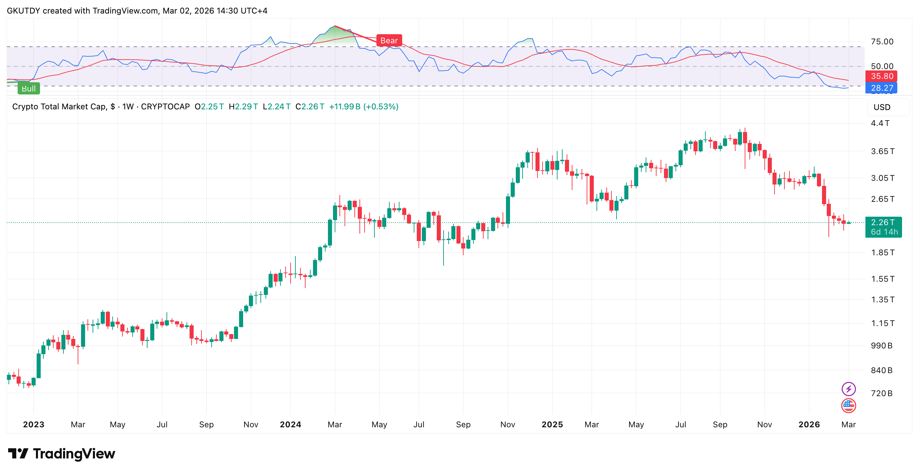This screenshot has height=474, width=919.
Task: Click the 75.00 RSI scale level
Action: coord(882,42)
